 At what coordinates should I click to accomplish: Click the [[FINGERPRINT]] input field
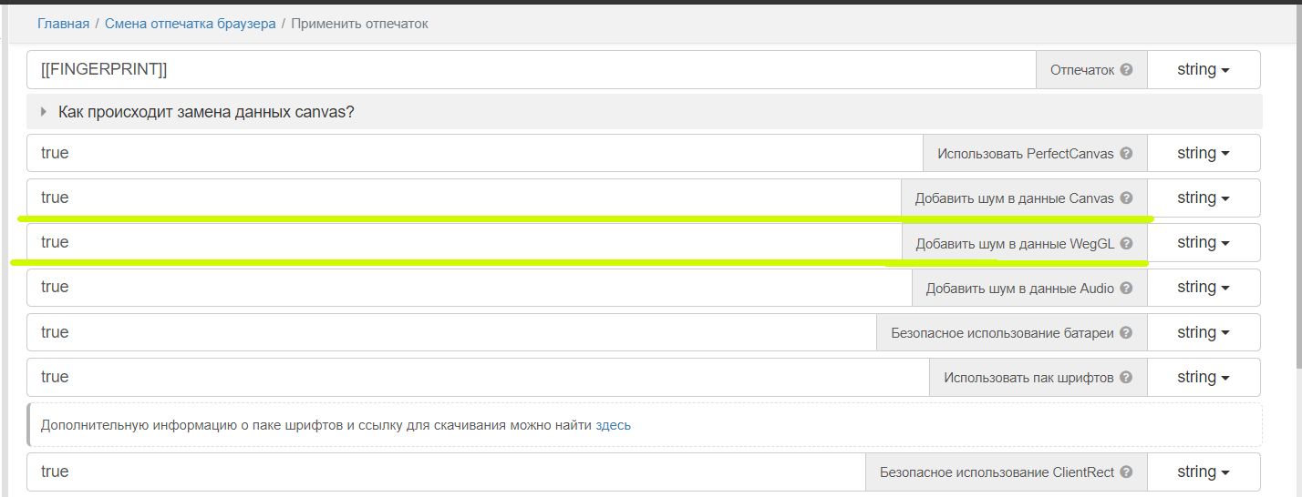coord(529,70)
